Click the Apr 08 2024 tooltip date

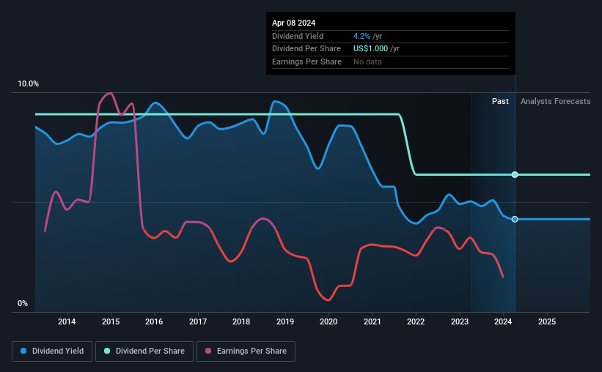coord(294,23)
